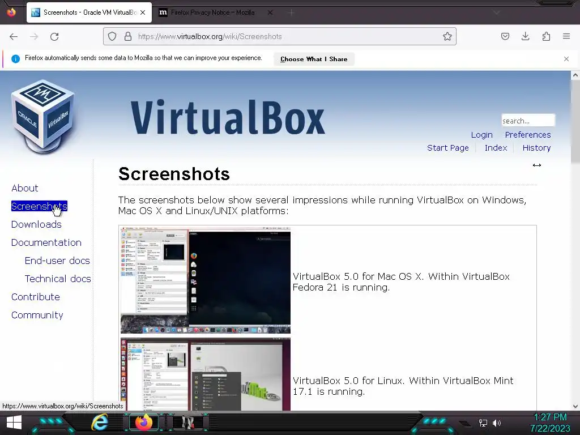Switch to the Screenshots browser tab
The width and height of the screenshot is (580, 435).
click(89, 12)
